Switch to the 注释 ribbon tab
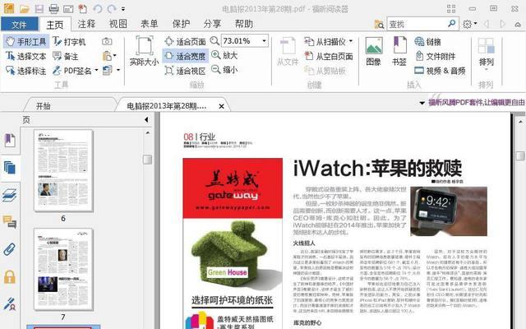 click(86, 24)
